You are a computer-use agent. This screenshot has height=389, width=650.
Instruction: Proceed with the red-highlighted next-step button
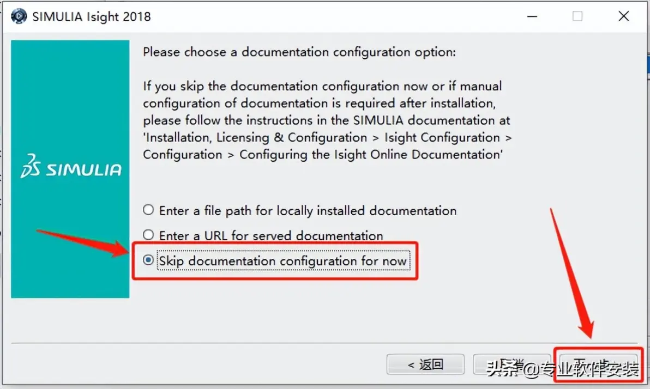click(599, 364)
